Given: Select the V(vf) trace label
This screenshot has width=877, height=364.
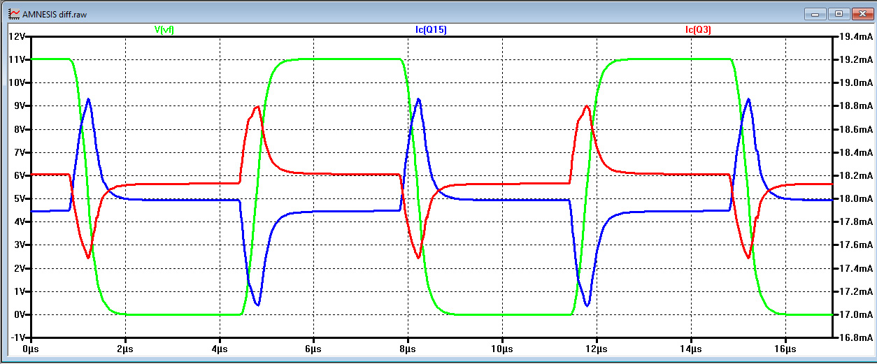Looking at the screenshot, I should point(164,29).
